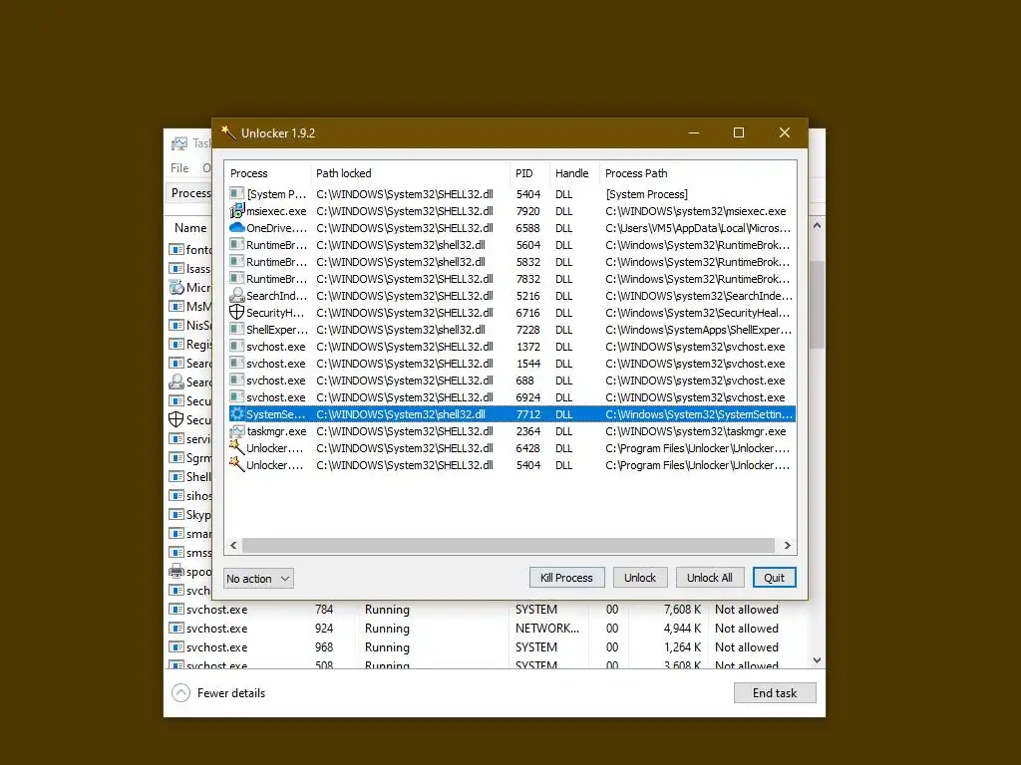
Task: Click the Task Manager title bar icon
Action: [x=179, y=143]
